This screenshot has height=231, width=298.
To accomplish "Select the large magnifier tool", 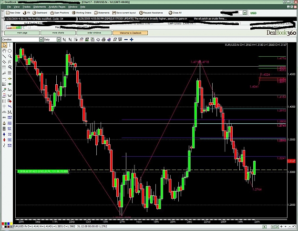I will coord(10,67).
